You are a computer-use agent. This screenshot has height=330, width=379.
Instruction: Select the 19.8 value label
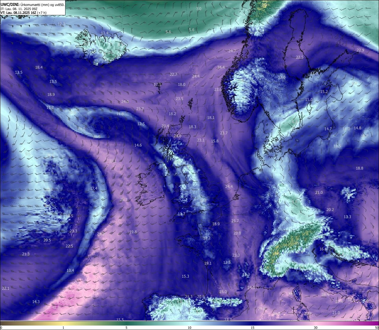click(x=133, y=232)
